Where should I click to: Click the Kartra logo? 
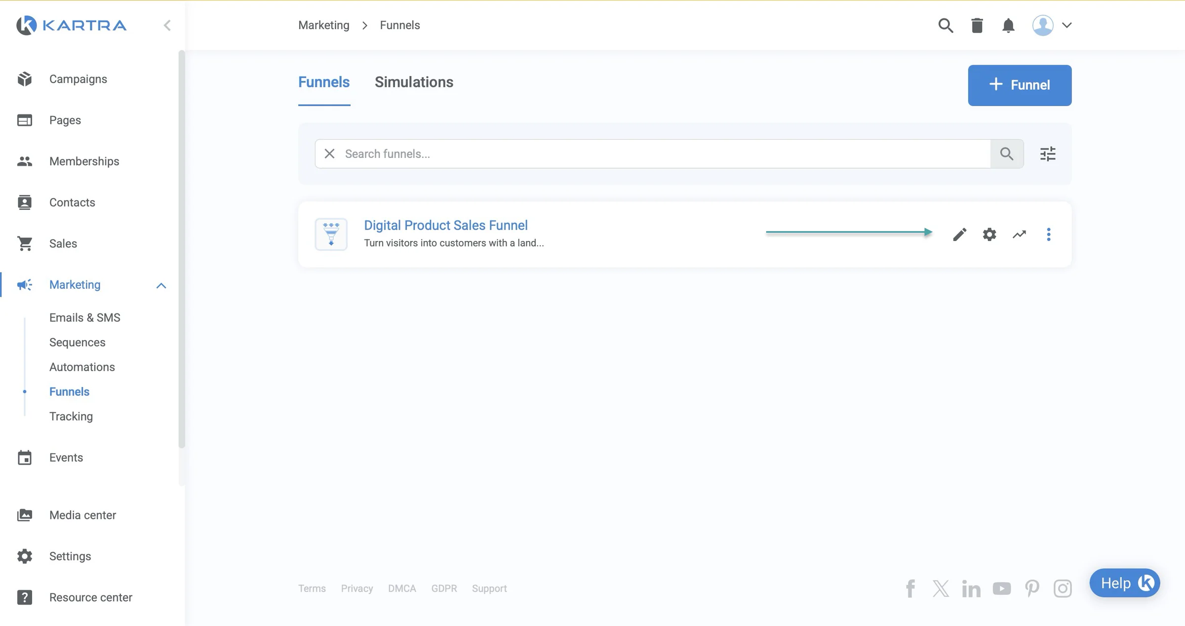[x=71, y=25]
